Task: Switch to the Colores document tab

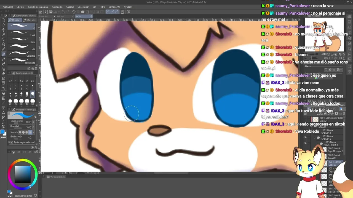Action: pyautogui.click(x=60, y=16)
